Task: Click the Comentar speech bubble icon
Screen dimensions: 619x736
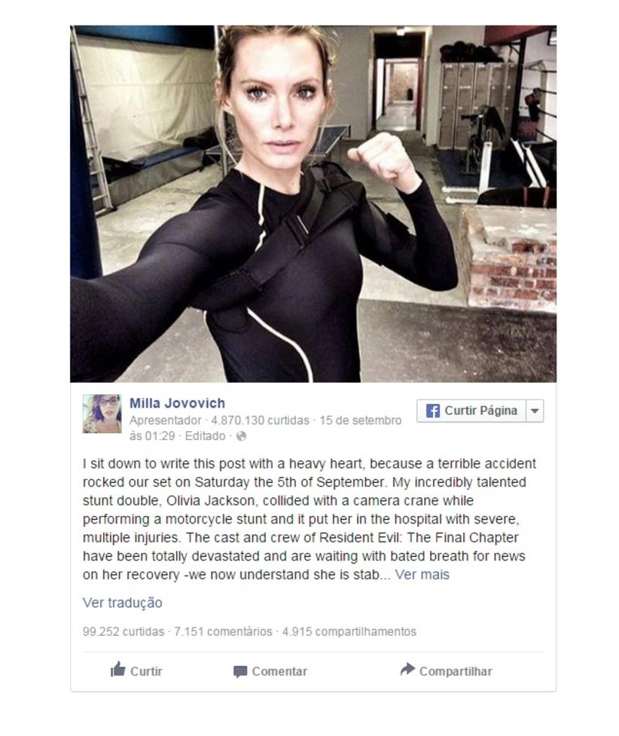Action: [240, 672]
